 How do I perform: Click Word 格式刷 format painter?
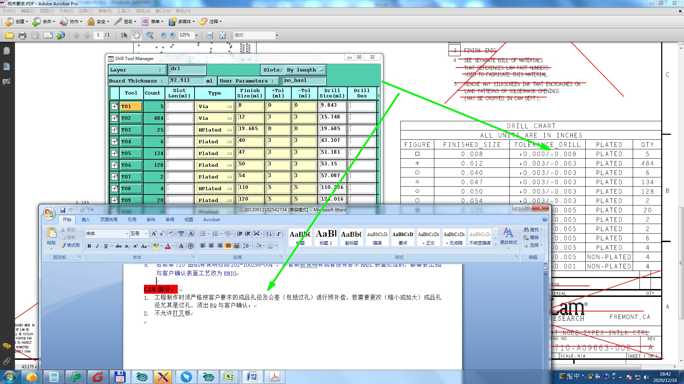(x=70, y=245)
